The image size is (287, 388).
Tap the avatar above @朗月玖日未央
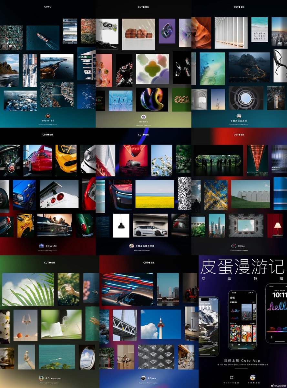click(x=239, y=116)
